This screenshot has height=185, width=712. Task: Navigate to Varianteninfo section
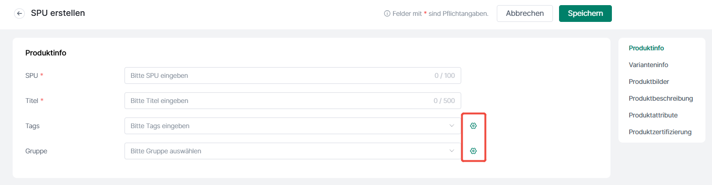click(x=648, y=65)
